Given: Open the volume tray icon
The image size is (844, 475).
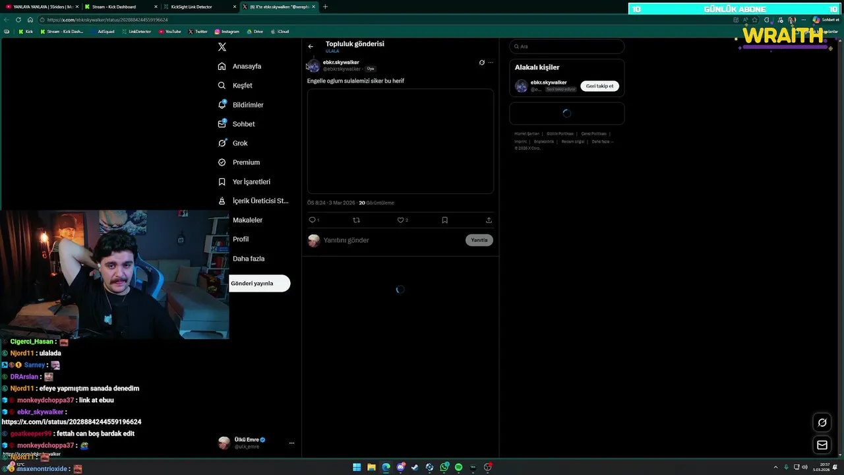Looking at the screenshot, I should pyautogui.click(x=804, y=467).
